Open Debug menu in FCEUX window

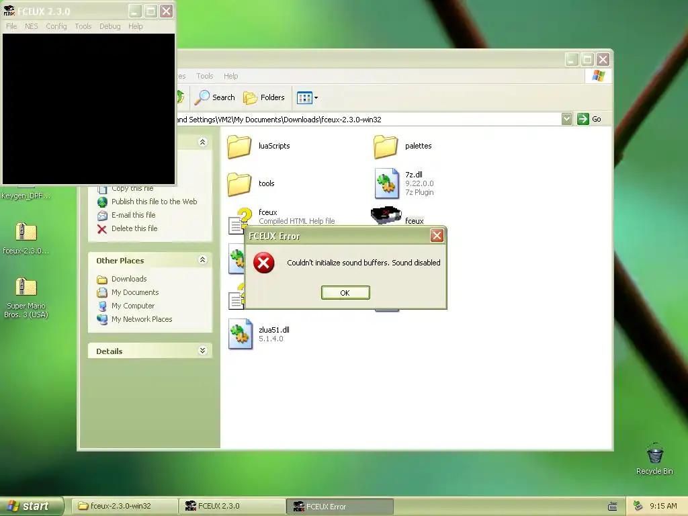coord(110,26)
